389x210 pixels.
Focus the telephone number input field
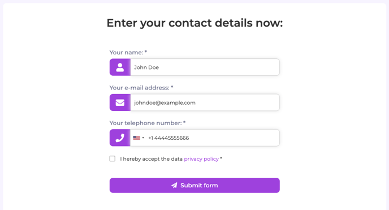[213, 138]
